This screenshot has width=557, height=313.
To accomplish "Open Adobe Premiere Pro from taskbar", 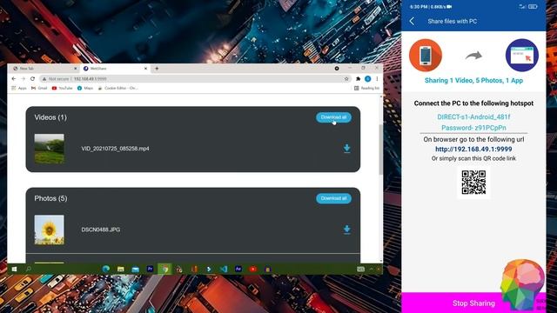I will pyautogui.click(x=150, y=269).
